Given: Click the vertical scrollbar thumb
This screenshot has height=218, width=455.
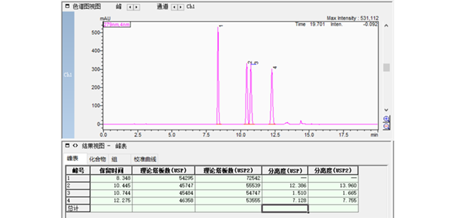Looking at the screenshot, I should (386, 67).
